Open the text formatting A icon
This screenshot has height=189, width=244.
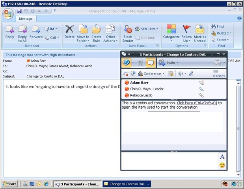[x=222, y=157]
